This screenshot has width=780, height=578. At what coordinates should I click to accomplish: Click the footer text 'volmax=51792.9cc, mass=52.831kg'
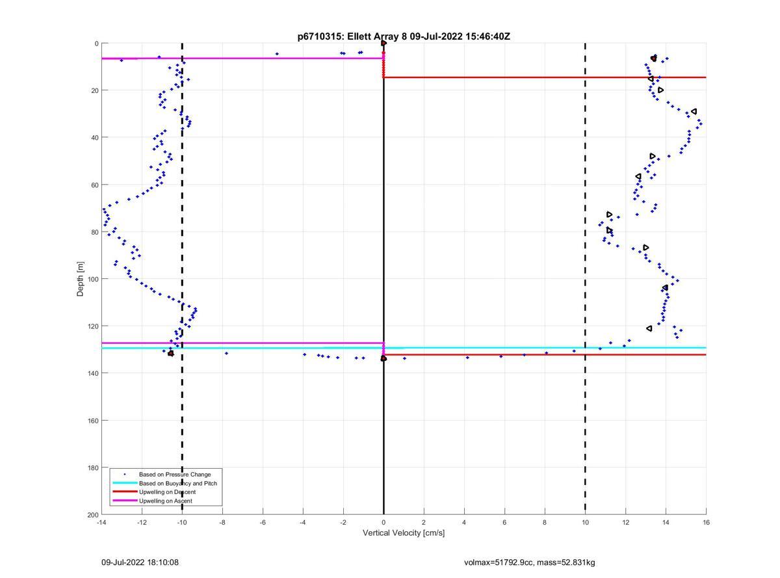coord(530,562)
